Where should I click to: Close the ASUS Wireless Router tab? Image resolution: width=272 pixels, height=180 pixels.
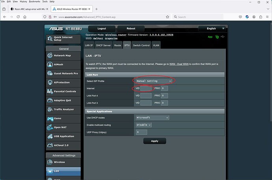(x=89, y=9)
